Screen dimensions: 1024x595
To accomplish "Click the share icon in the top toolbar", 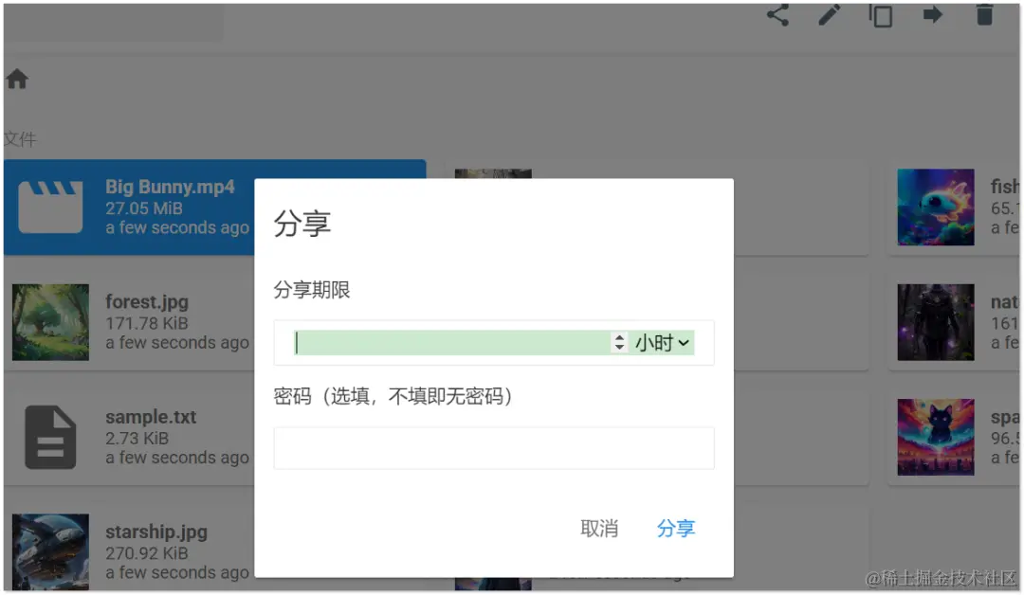I will 777,15.
